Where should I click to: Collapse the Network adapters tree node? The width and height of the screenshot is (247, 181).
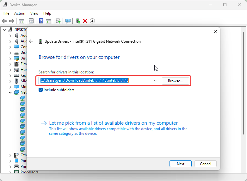pyautogui.click(x=10, y=92)
